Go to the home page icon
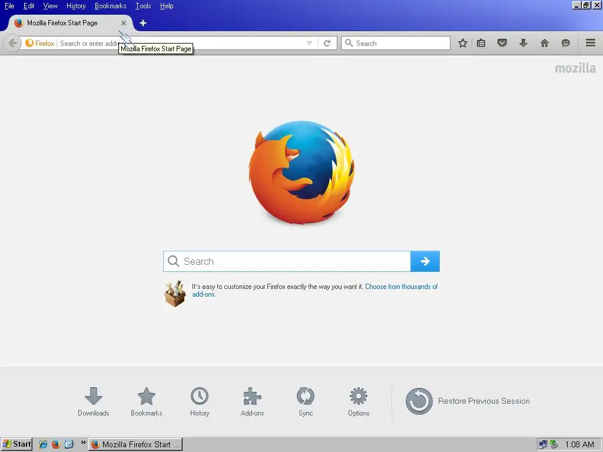 (545, 43)
